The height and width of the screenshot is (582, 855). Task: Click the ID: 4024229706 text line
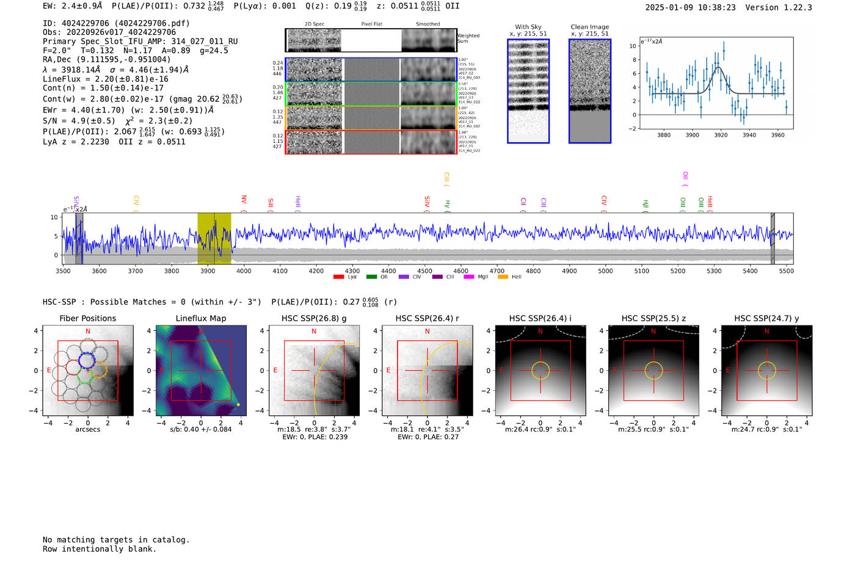(x=116, y=23)
